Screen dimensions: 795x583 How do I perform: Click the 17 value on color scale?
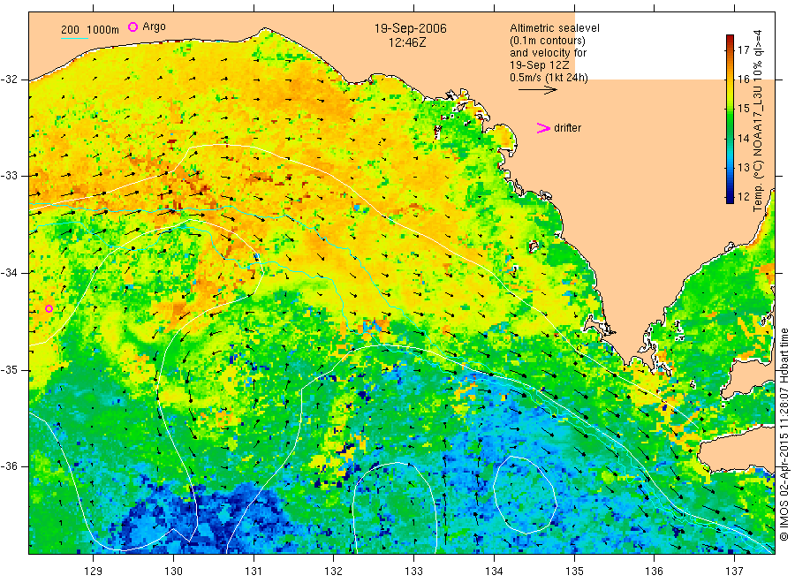click(x=743, y=49)
